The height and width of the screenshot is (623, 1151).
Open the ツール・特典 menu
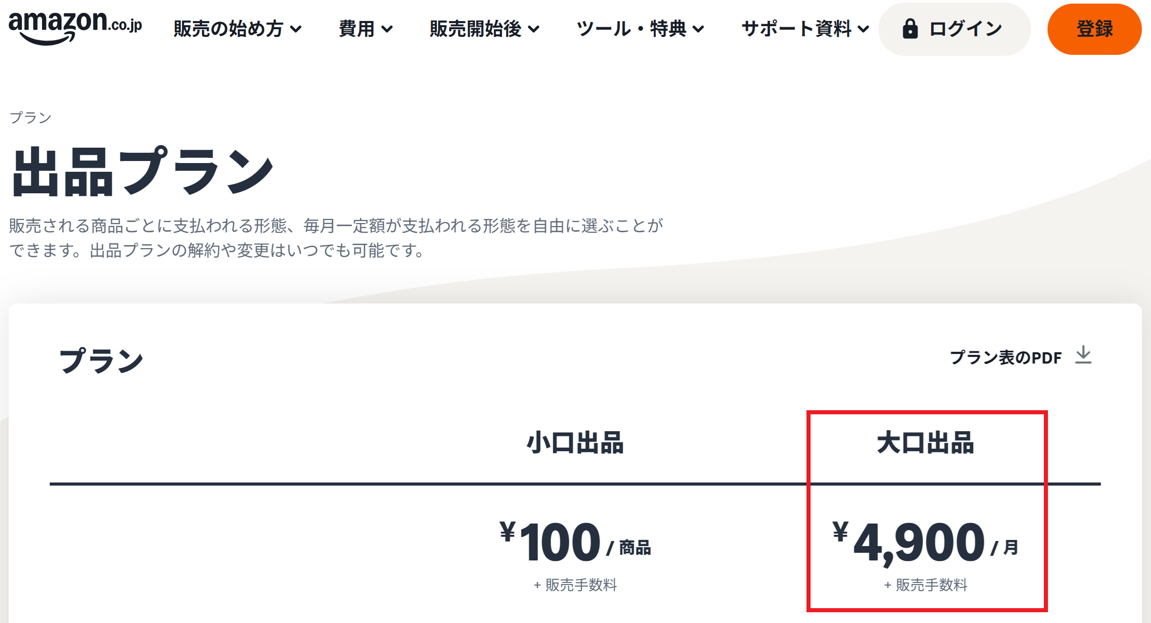[x=632, y=29]
